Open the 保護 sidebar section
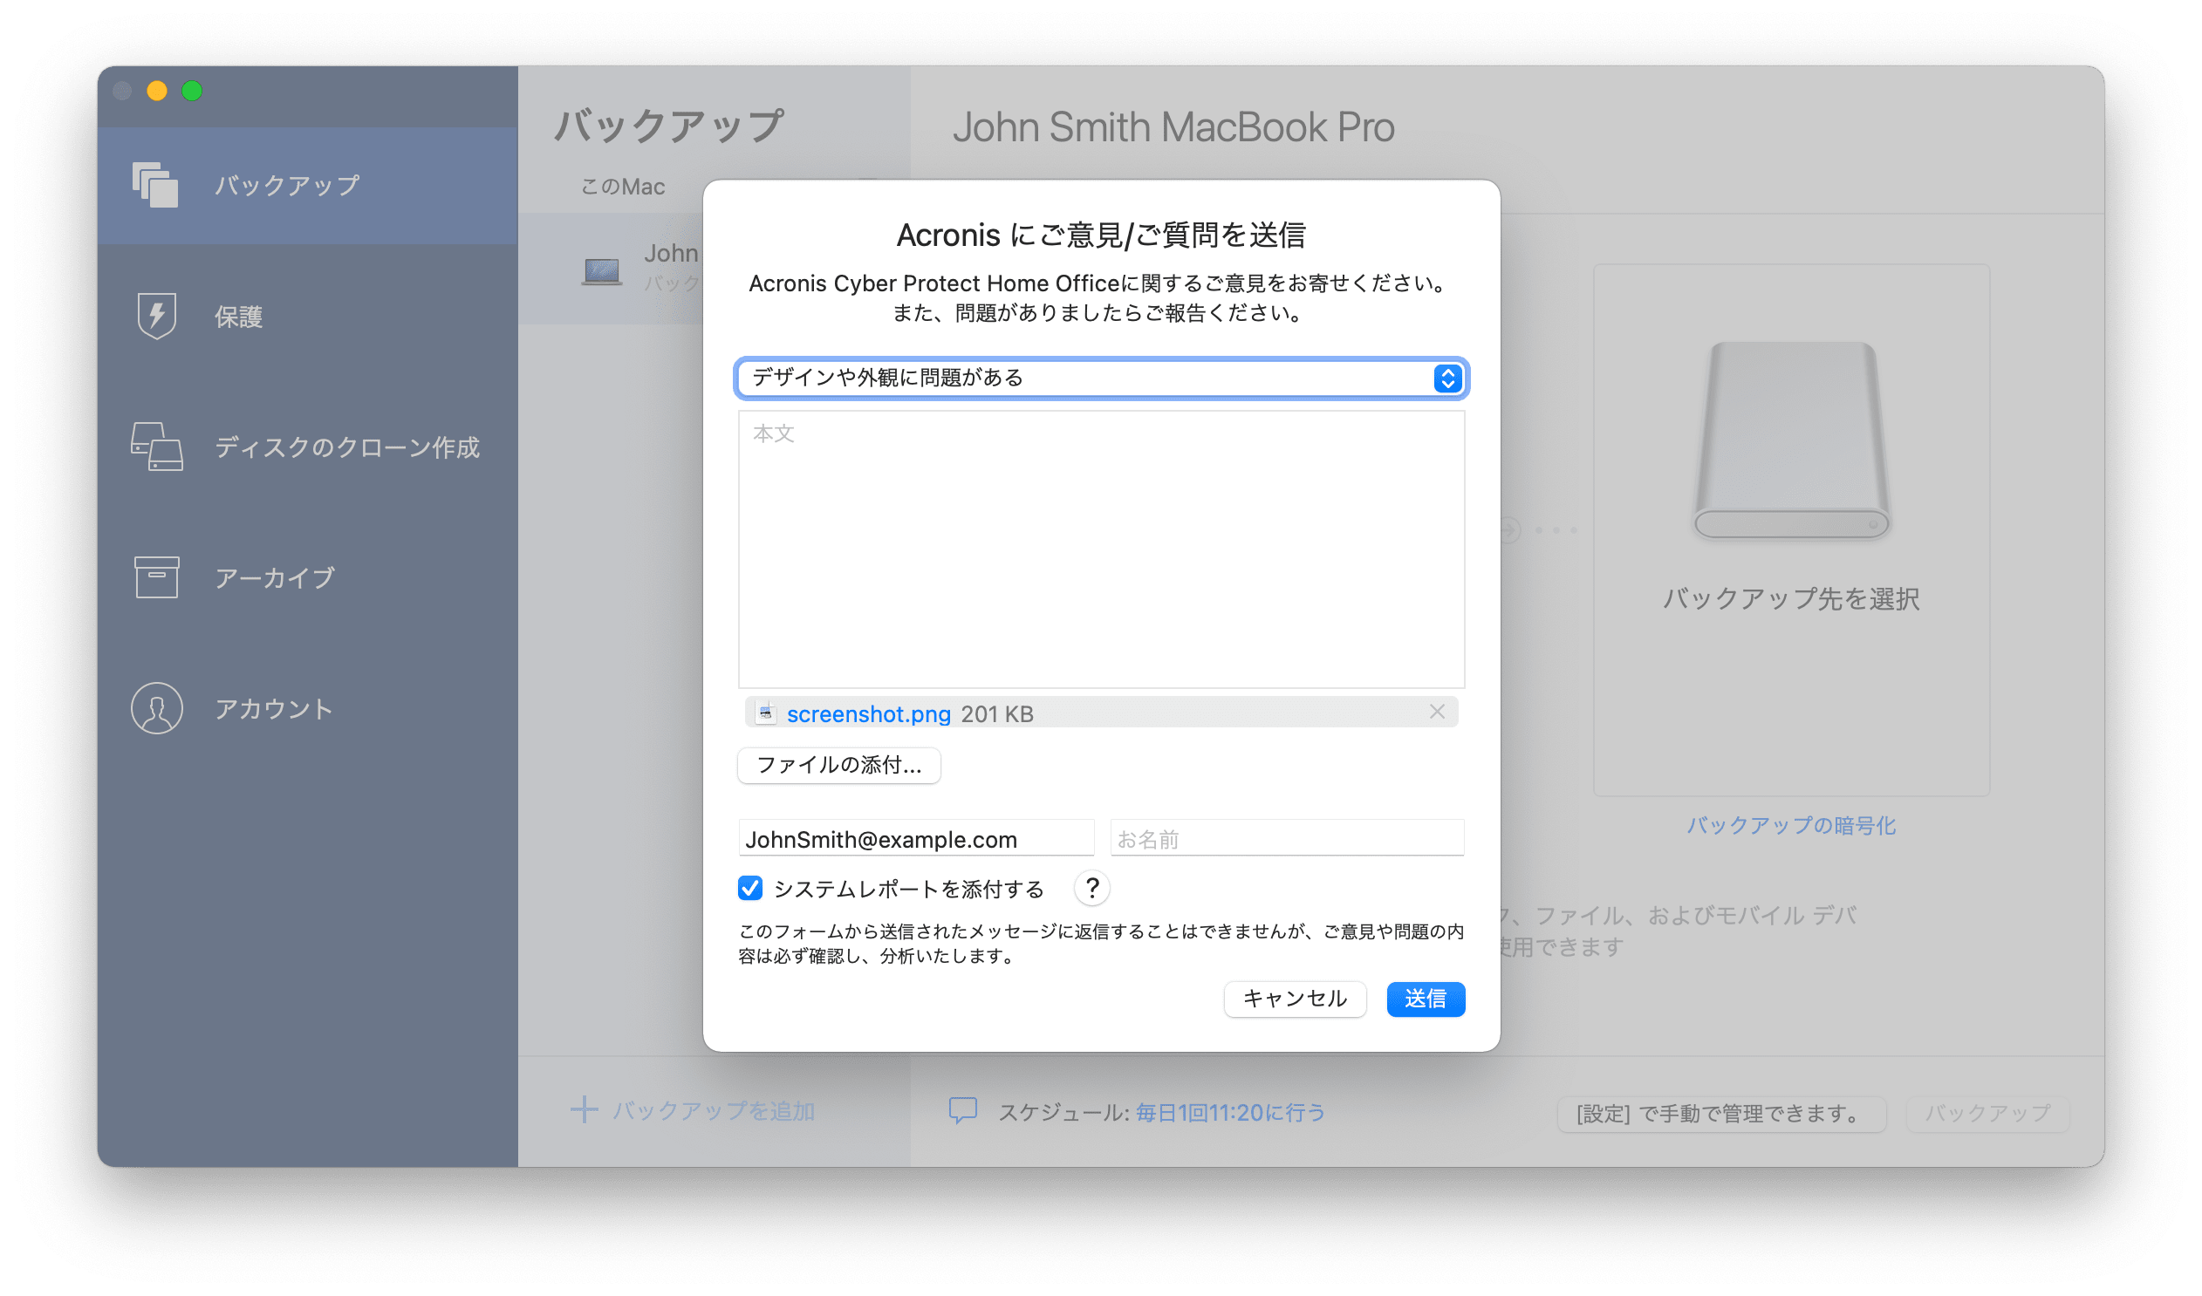Screen dimensions: 2202x1296 307,316
